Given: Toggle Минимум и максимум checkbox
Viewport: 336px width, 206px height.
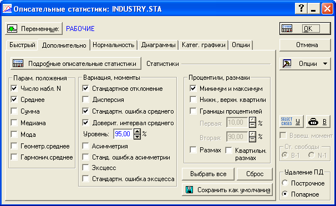Looking at the screenshot, I should click(x=193, y=88).
